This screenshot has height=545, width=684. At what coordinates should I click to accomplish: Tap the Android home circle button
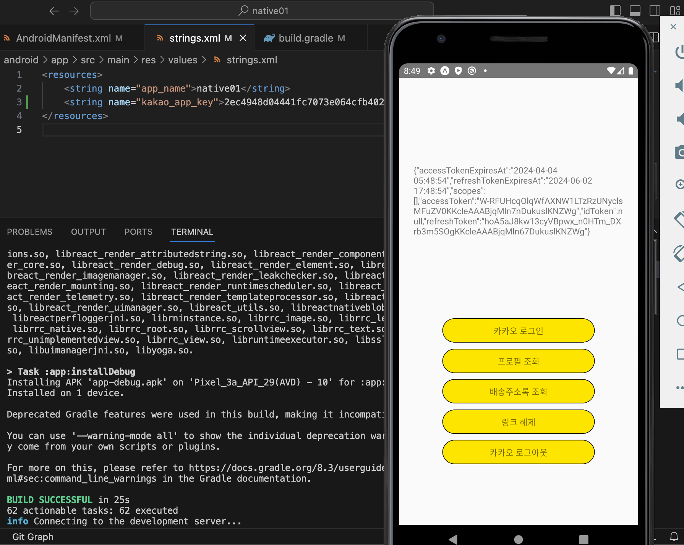519,539
